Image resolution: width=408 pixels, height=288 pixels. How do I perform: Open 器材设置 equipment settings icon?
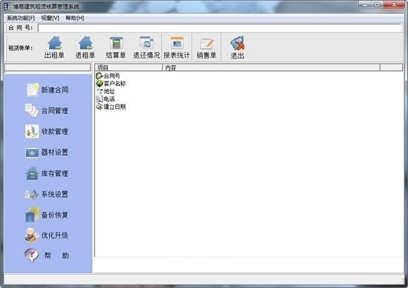[x=32, y=153]
